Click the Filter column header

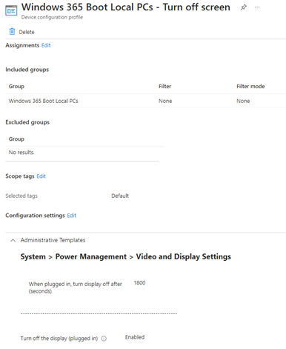point(165,86)
